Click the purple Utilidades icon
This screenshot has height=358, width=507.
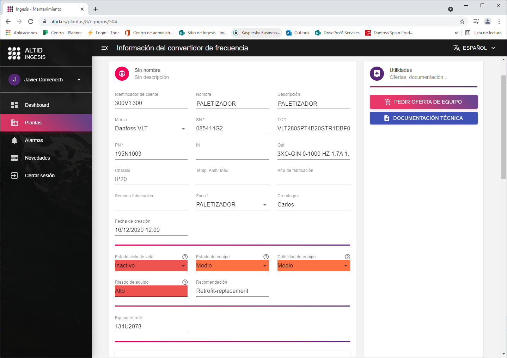[x=377, y=74]
